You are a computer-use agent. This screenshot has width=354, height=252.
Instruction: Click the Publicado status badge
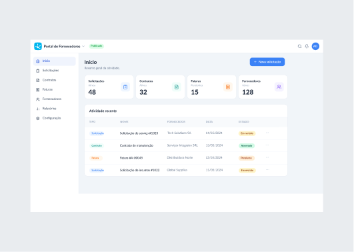pos(97,46)
